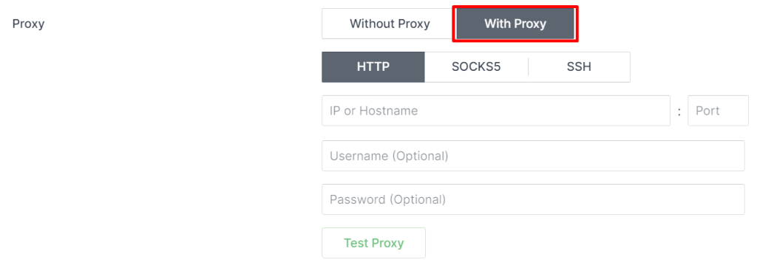Select the SSH proxy type
The image size is (757, 271).
579,67
